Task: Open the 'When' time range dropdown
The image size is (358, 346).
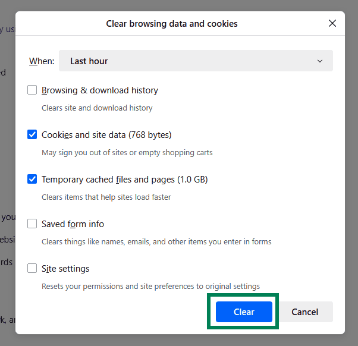Action: pos(196,61)
